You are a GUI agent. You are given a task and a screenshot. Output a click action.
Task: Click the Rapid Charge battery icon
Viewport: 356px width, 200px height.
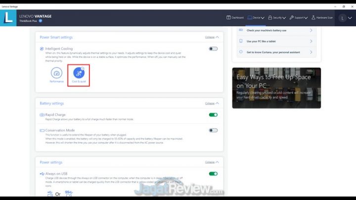pos(42,115)
